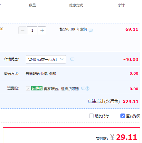The image size is (142, 143).
Task: Click the 小计 column header
Action: [121, 5]
